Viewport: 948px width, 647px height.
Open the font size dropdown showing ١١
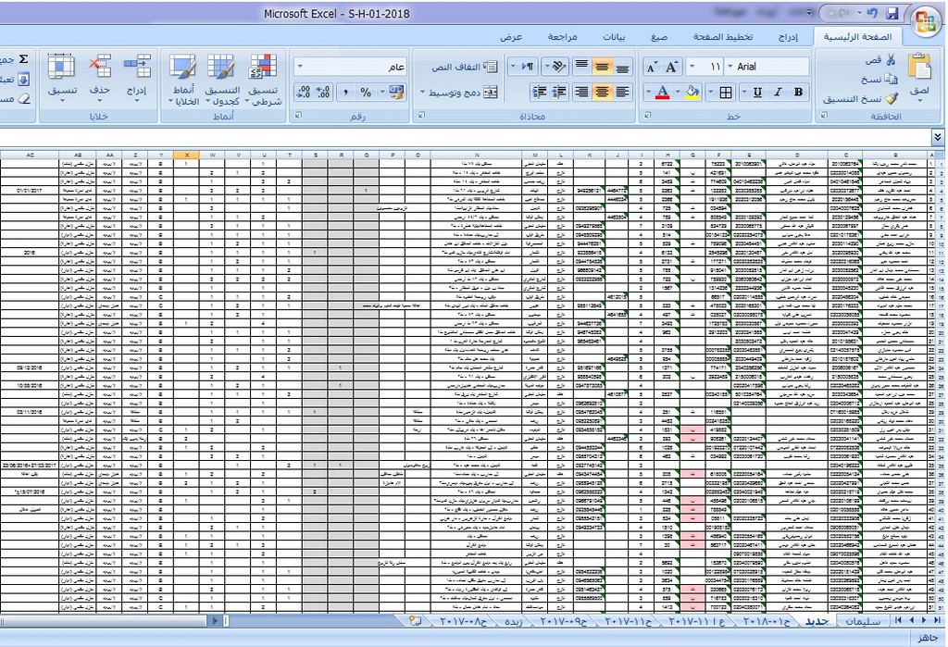click(692, 67)
